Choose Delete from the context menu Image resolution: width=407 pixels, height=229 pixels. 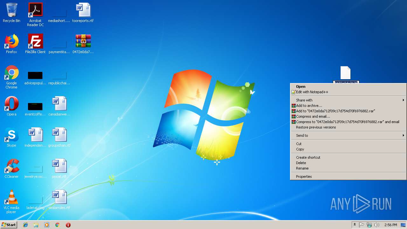pos(348,163)
